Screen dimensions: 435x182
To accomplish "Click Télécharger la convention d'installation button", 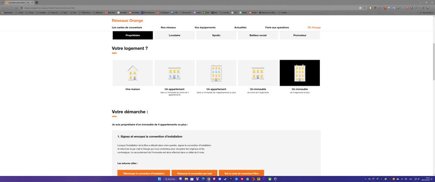I will pos(144,173).
